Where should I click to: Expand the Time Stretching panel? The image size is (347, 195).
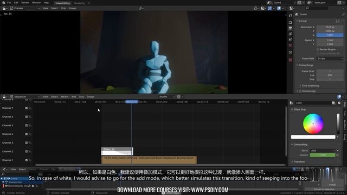click(x=310, y=86)
